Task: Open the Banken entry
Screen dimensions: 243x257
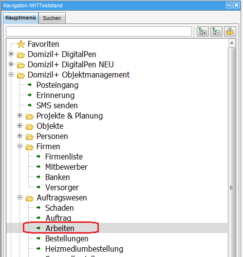Action: click(57, 178)
